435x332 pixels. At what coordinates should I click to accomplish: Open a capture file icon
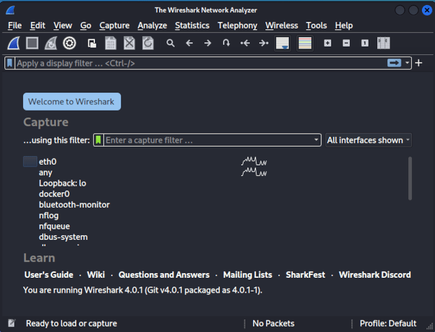click(x=92, y=44)
